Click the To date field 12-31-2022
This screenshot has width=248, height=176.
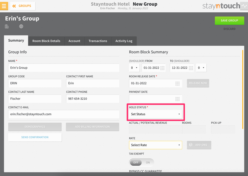tap(182, 68)
